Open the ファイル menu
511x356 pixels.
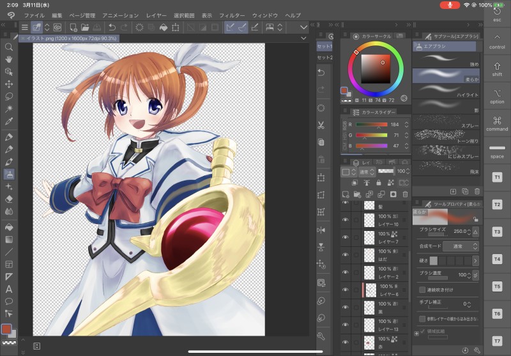[34, 15]
